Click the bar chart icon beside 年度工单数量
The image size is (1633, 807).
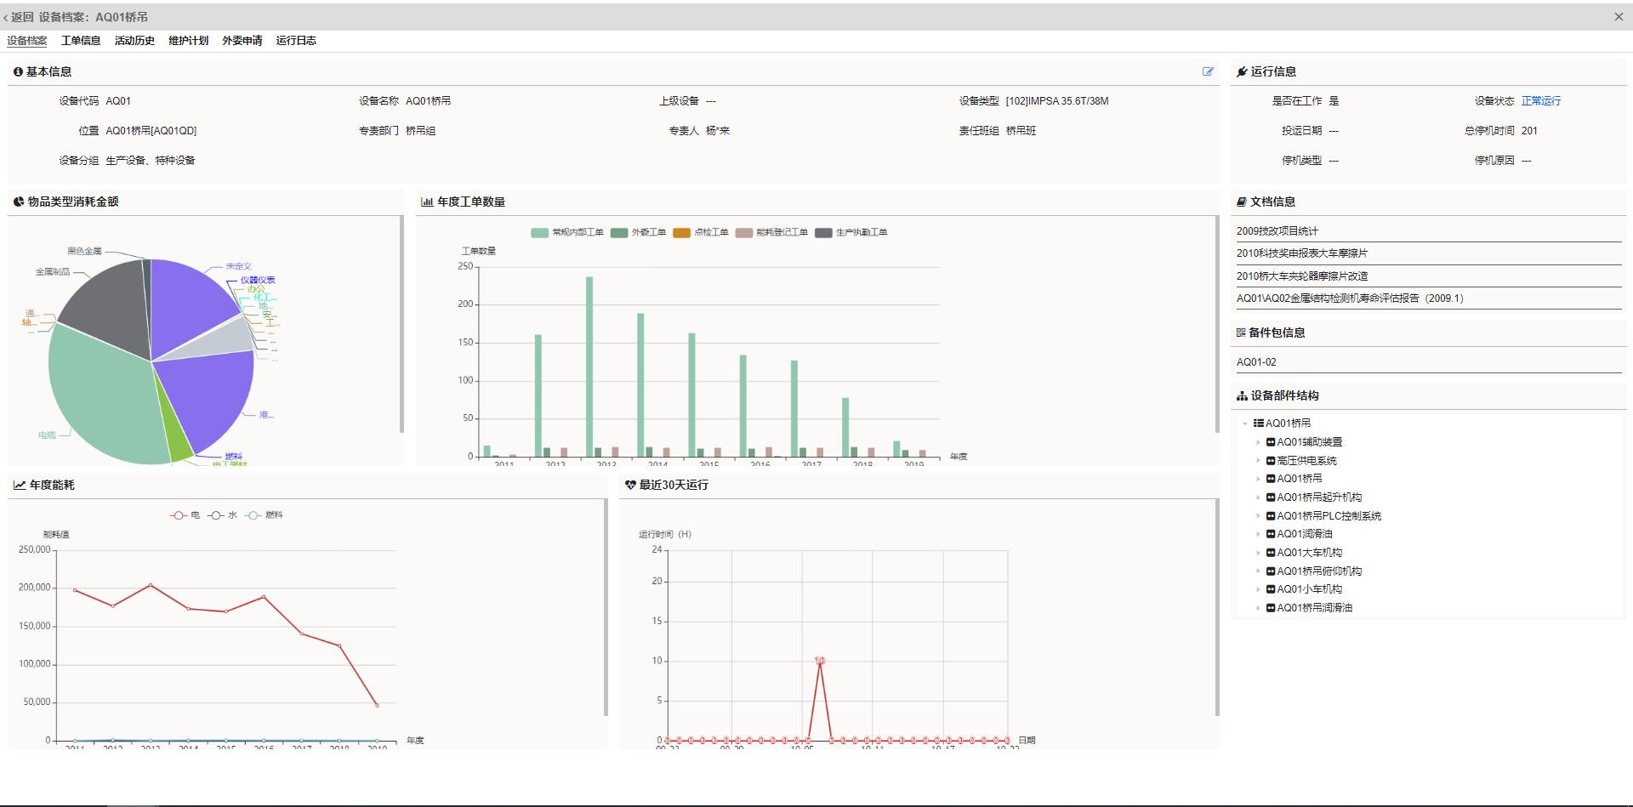point(427,202)
